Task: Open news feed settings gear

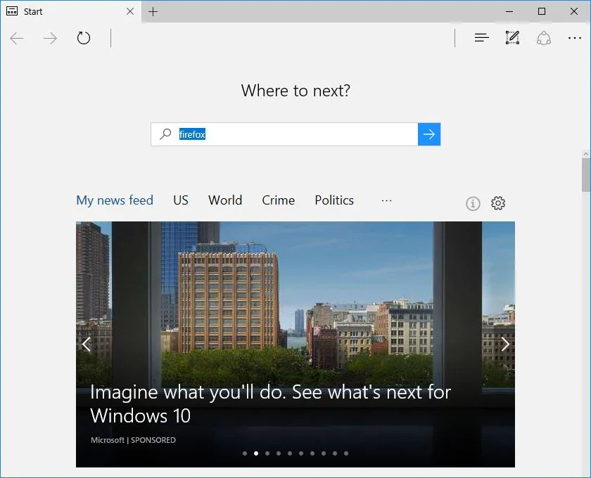Action: (498, 203)
